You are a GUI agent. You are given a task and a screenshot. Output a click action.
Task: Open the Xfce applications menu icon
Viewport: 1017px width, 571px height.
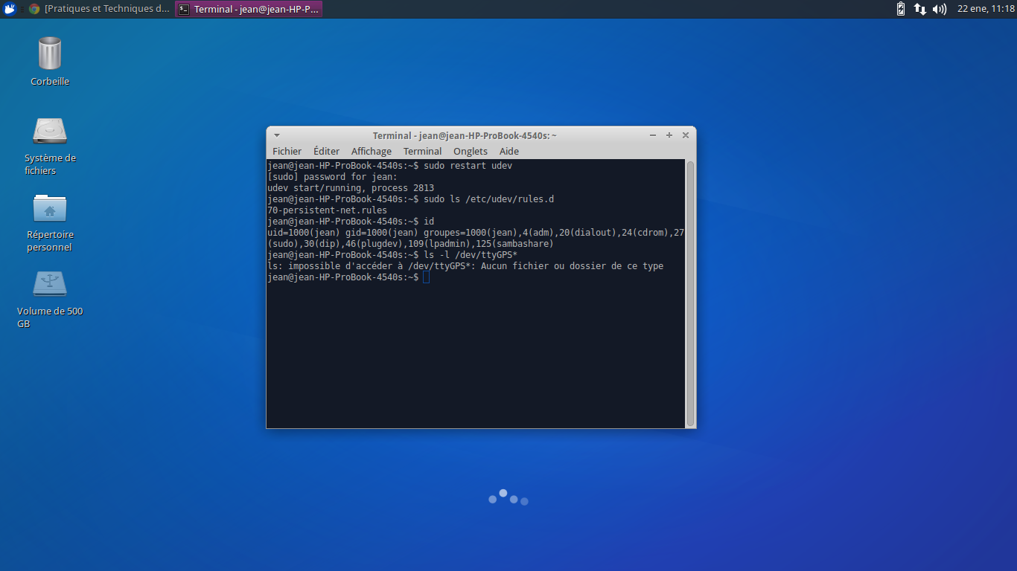pos(10,9)
